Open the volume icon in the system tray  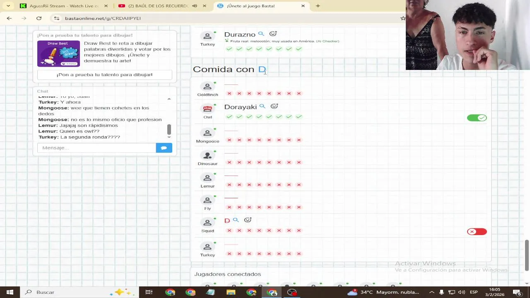click(462, 292)
